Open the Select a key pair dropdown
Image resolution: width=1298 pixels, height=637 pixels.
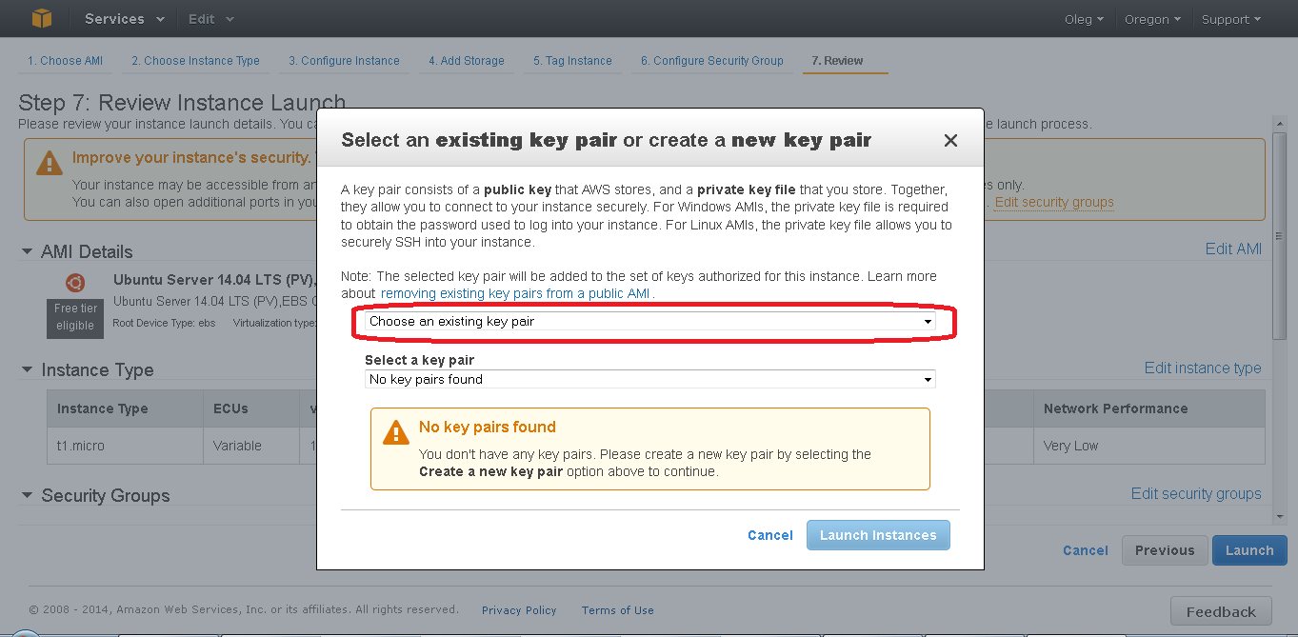650,379
